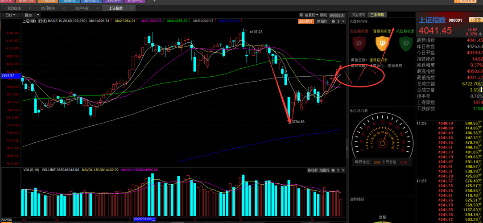Switch to the 三季策略 tab
This screenshot has height=223, width=483.
coord(377,14)
